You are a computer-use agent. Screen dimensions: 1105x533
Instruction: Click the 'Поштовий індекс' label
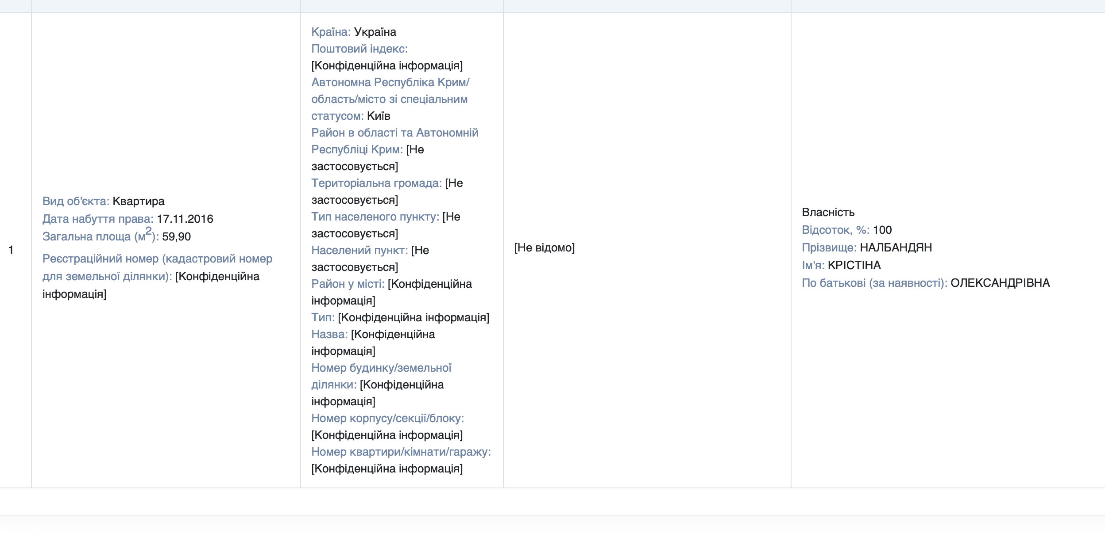(359, 49)
